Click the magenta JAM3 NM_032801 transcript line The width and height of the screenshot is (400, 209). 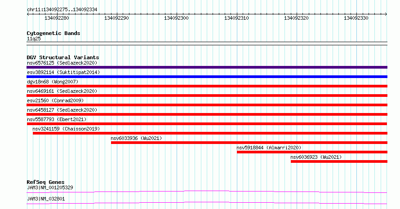coord(207,203)
